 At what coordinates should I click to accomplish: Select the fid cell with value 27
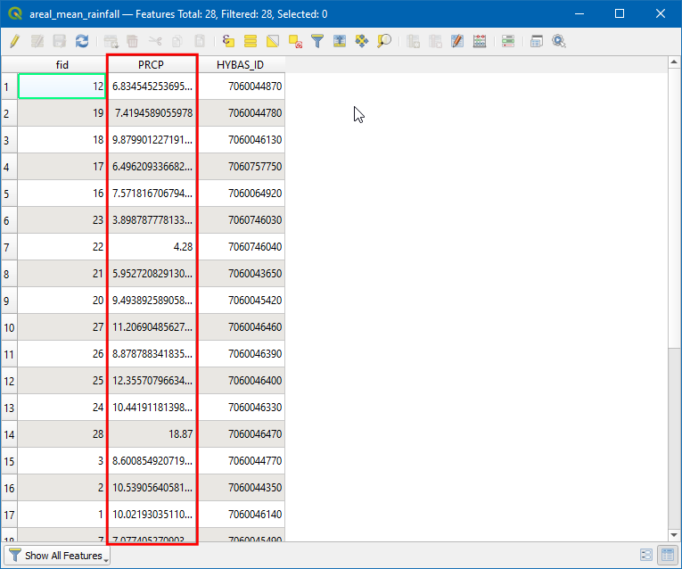click(x=62, y=327)
